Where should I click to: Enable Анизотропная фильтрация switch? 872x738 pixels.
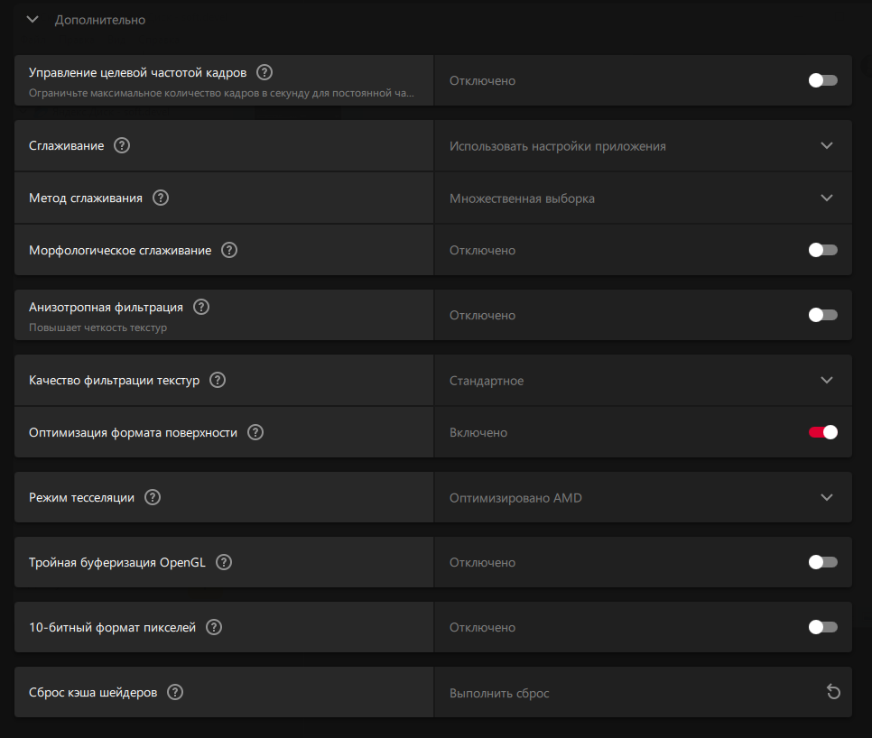tap(822, 315)
